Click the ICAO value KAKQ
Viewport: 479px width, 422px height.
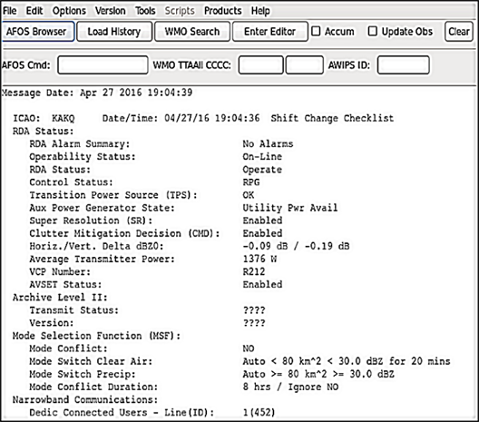pyautogui.click(x=63, y=118)
